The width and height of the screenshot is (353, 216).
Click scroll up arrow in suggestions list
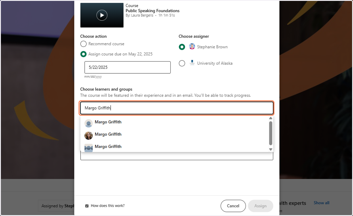pos(271,118)
